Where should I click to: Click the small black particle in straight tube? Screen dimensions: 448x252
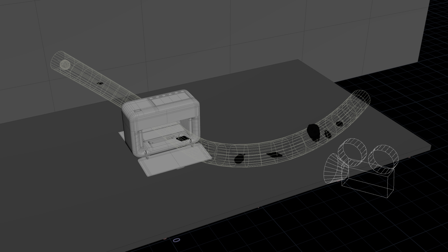(100, 83)
